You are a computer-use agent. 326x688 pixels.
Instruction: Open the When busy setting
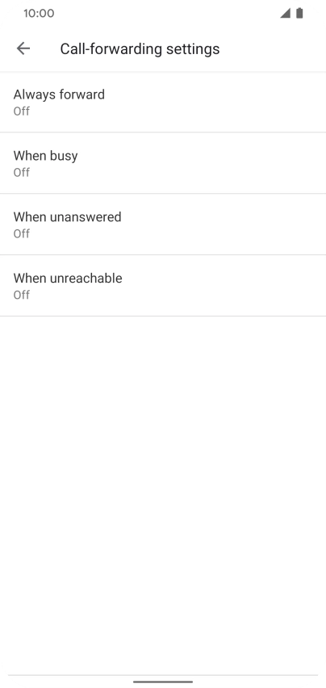click(163, 163)
